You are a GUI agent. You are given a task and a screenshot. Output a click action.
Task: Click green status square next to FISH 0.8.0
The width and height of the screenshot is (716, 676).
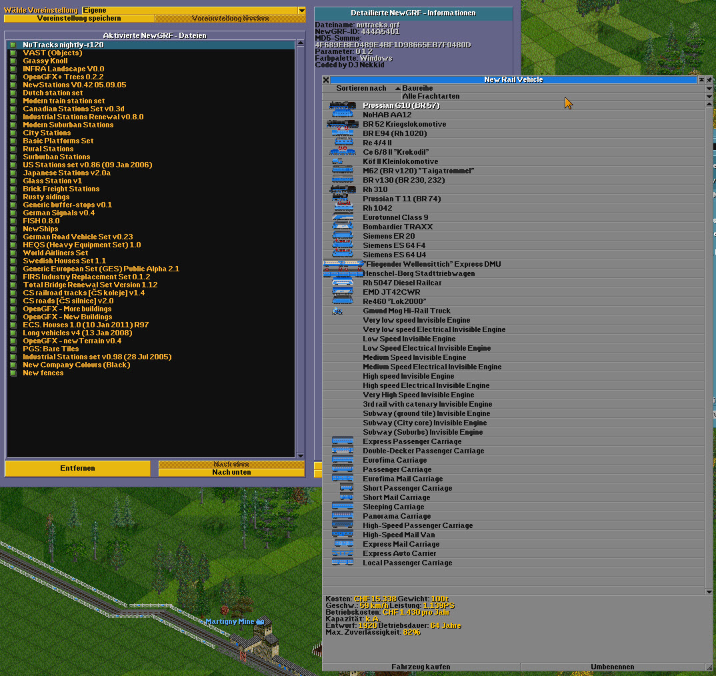point(13,221)
